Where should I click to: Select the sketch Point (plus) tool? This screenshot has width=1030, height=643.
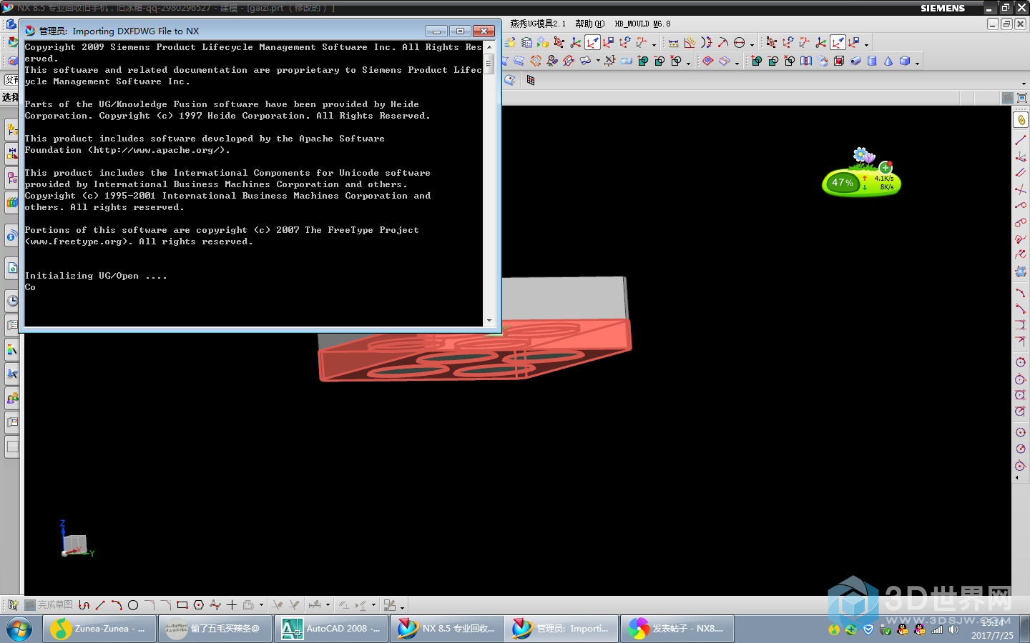point(232,605)
